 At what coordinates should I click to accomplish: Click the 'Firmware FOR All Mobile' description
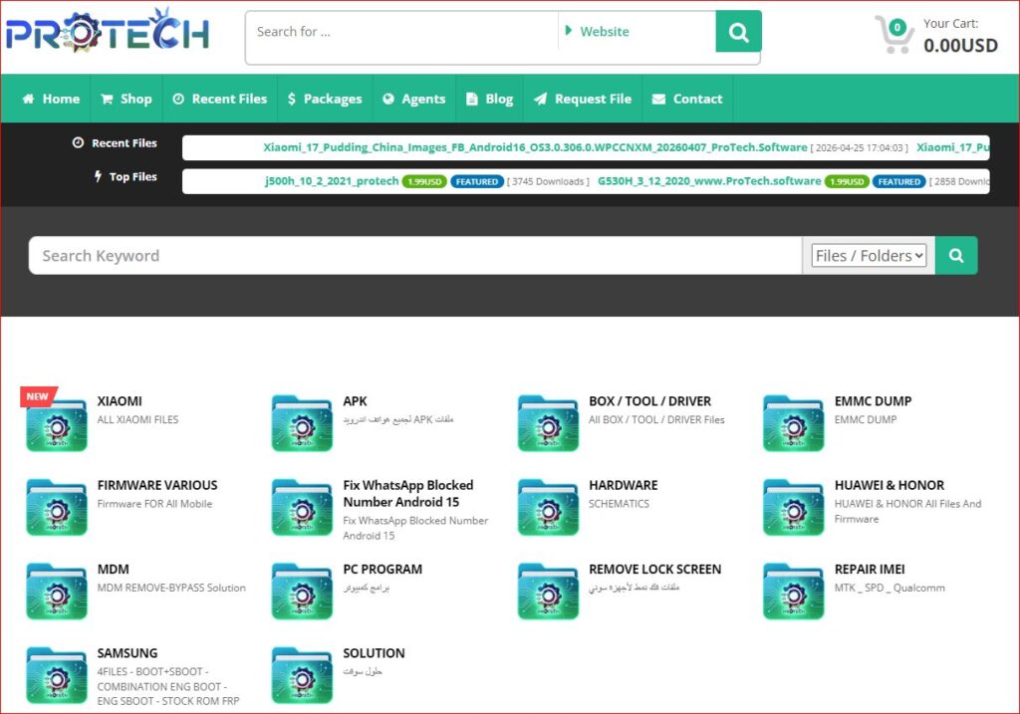[x=154, y=503]
